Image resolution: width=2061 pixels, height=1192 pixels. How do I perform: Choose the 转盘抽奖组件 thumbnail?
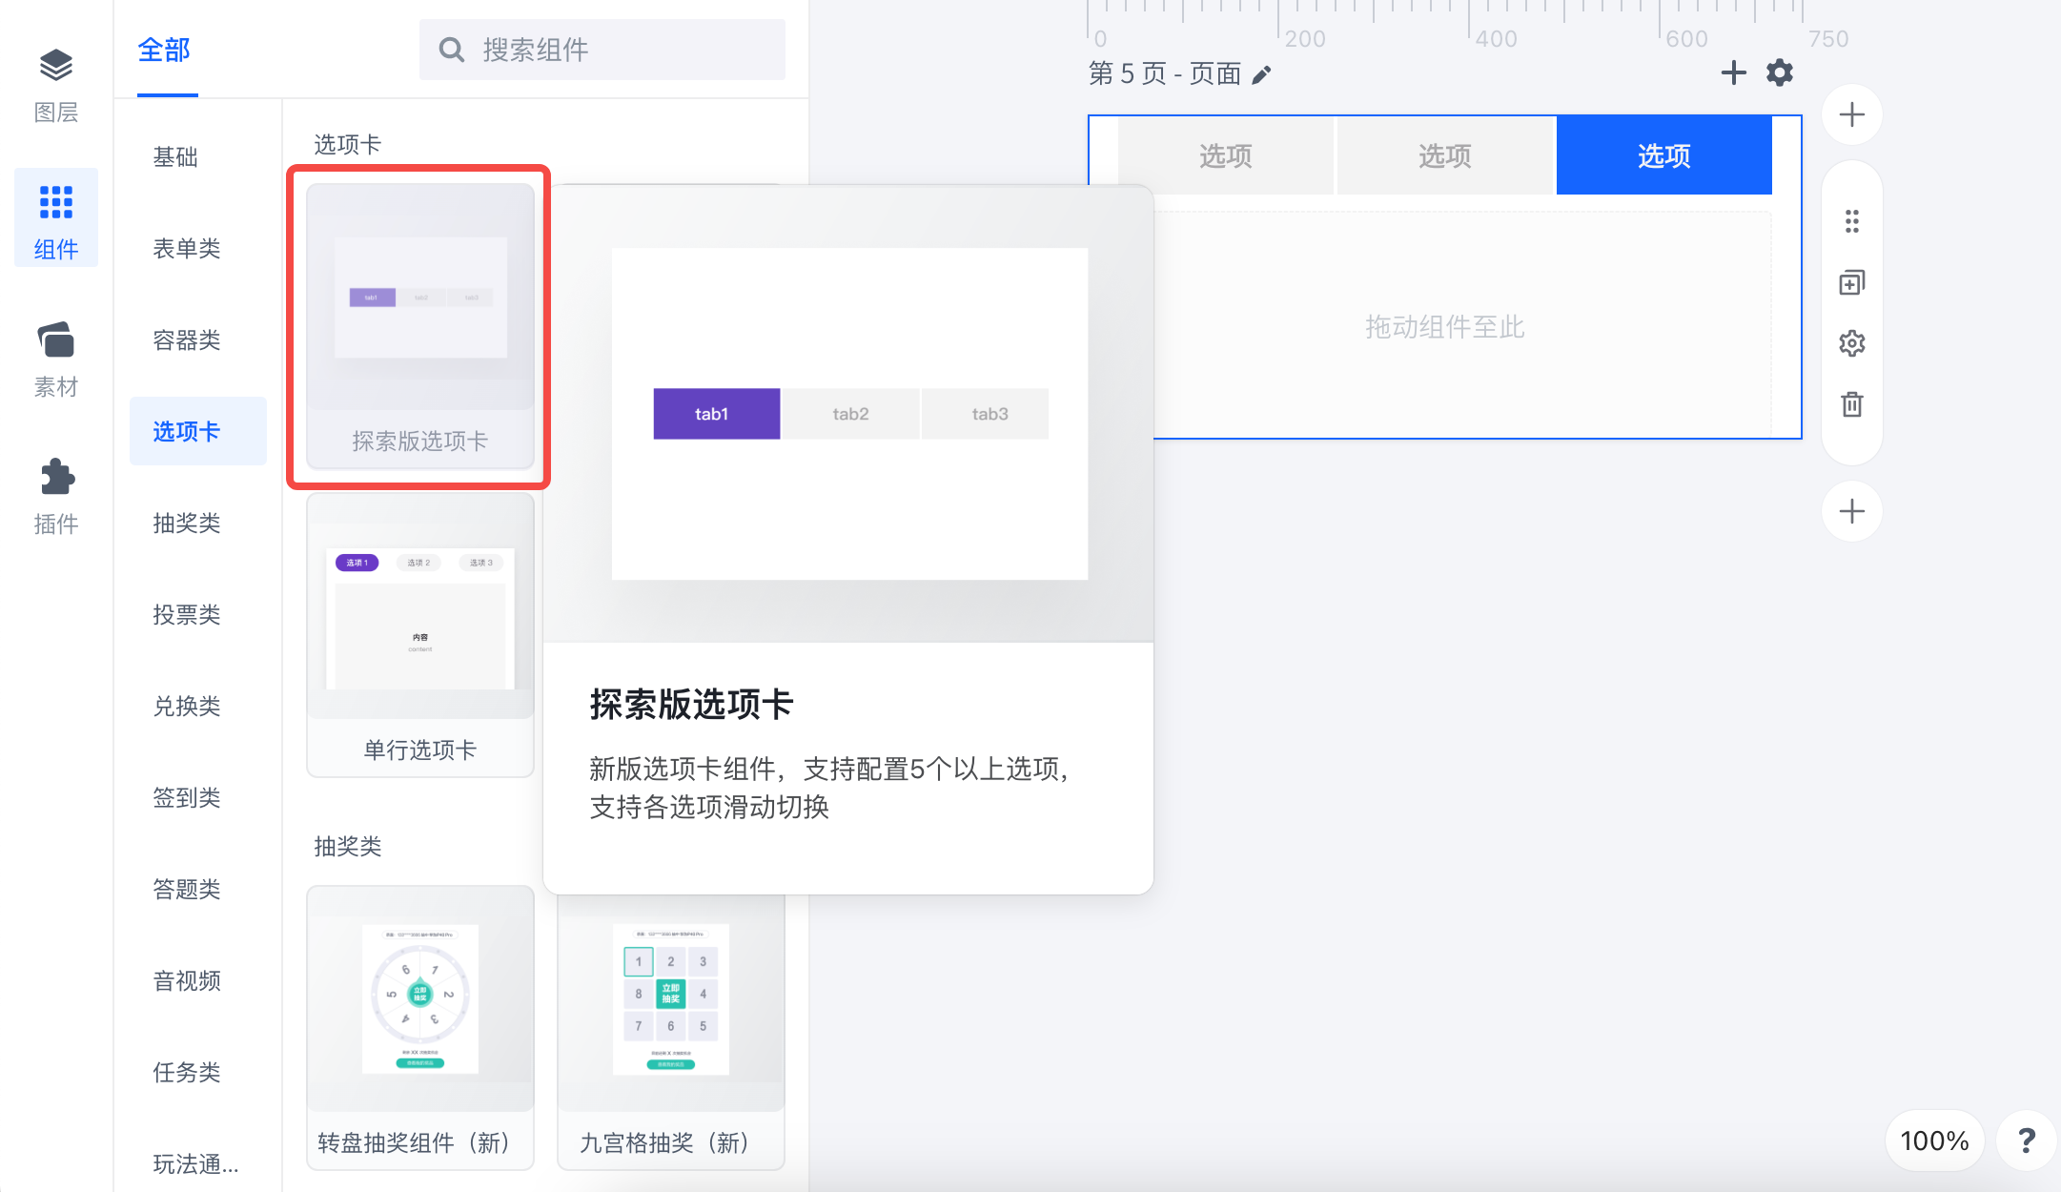point(420,1028)
